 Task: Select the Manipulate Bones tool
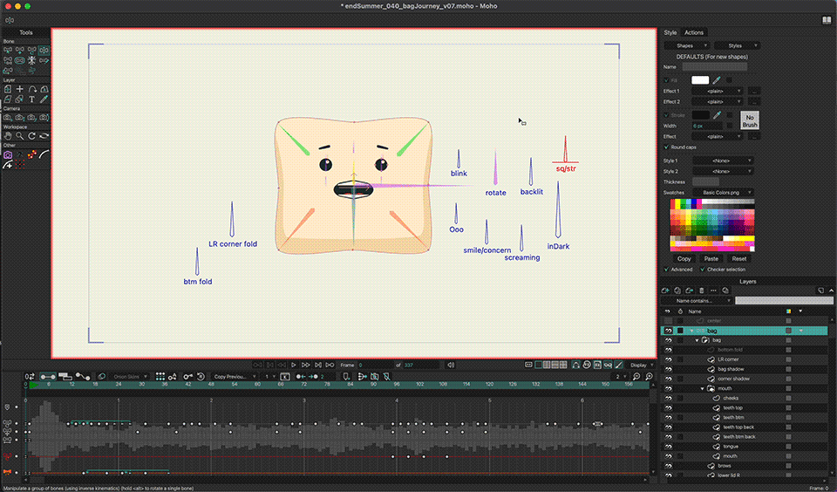44,51
